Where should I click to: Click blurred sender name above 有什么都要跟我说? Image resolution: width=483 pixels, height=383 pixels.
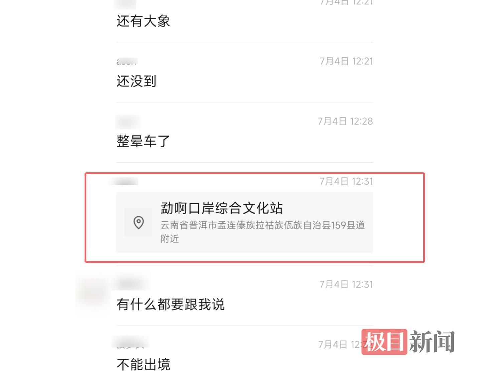(x=131, y=284)
